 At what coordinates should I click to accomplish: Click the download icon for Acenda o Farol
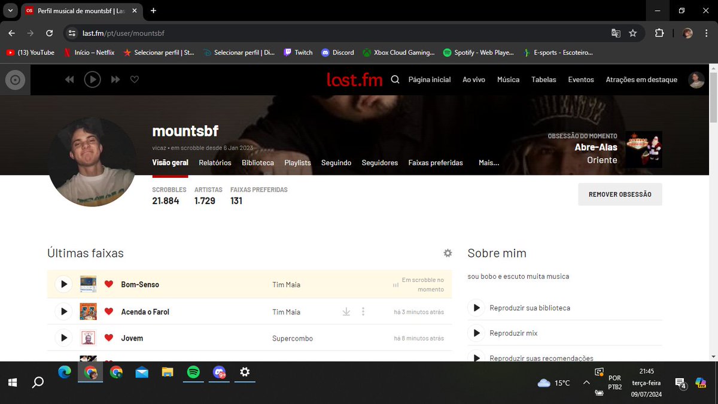tap(346, 312)
